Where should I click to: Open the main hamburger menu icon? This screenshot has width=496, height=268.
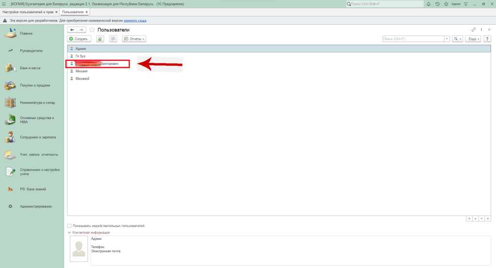4,4
